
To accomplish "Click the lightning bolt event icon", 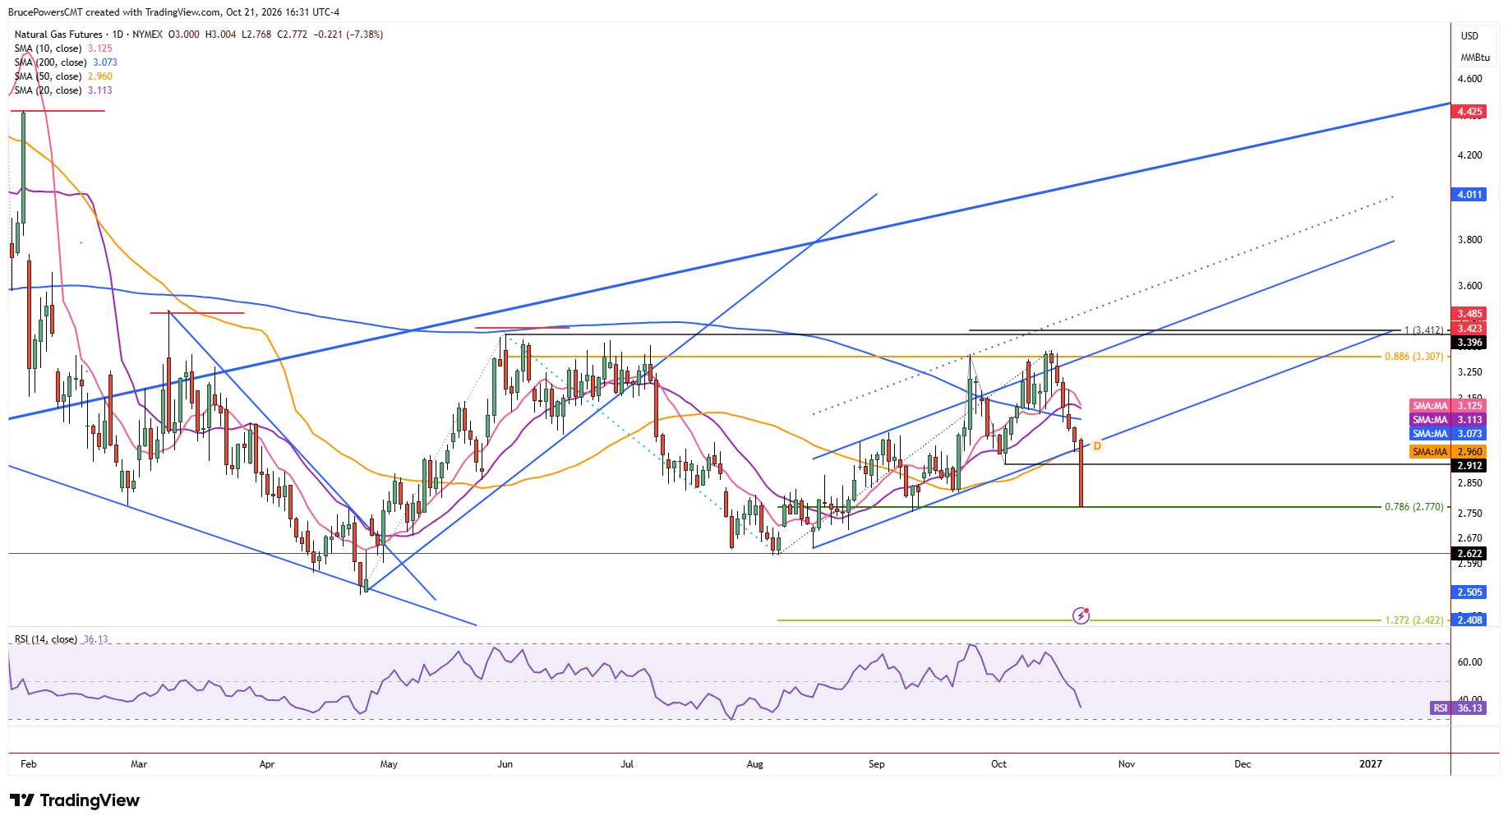I will [x=1081, y=615].
